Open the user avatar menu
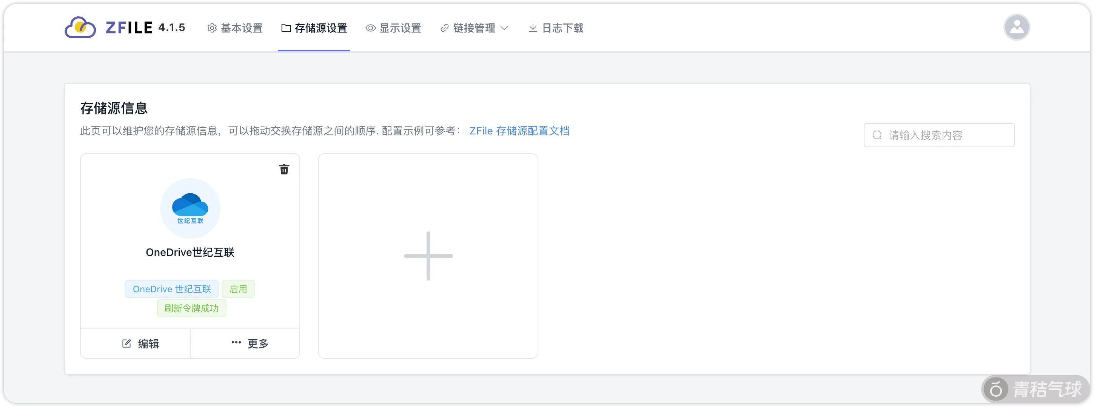 point(1016,28)
